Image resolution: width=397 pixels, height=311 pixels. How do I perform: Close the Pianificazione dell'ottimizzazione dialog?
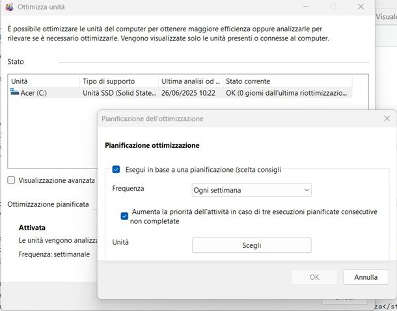(387, 118)
